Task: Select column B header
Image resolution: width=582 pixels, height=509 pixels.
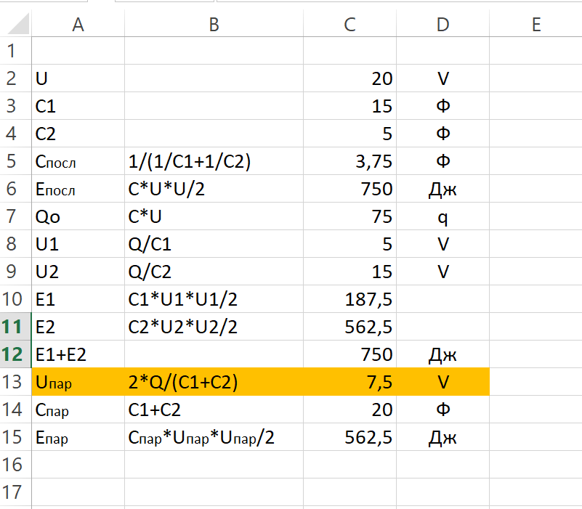Action: pos(214,25)
